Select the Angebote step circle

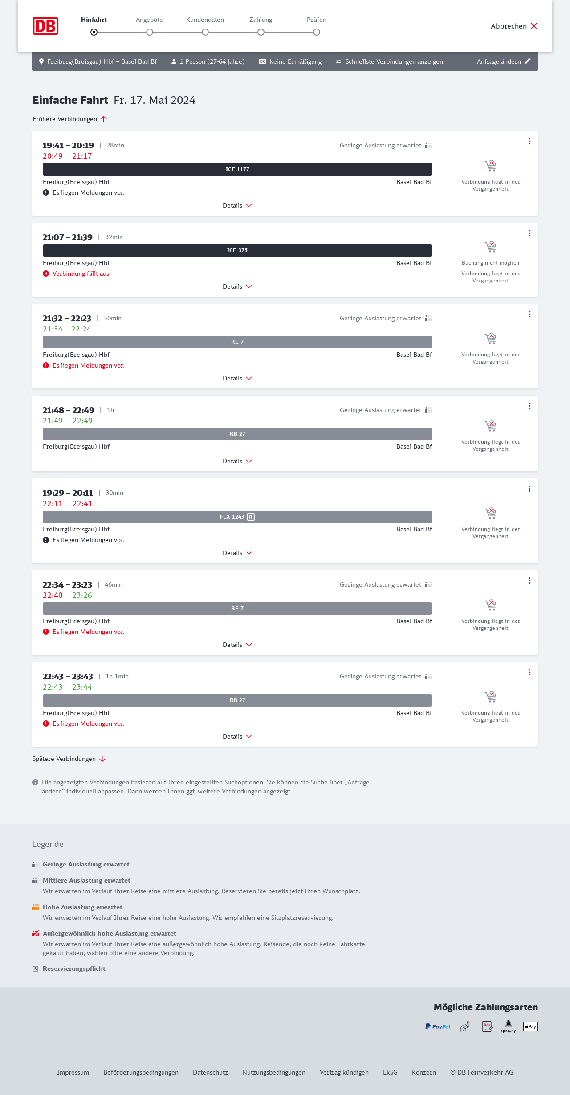150,32
